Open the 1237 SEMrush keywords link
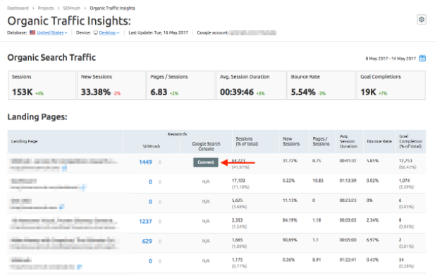This screenshot has width=435, height=276. pyautogui.click(x=146, y=222)
